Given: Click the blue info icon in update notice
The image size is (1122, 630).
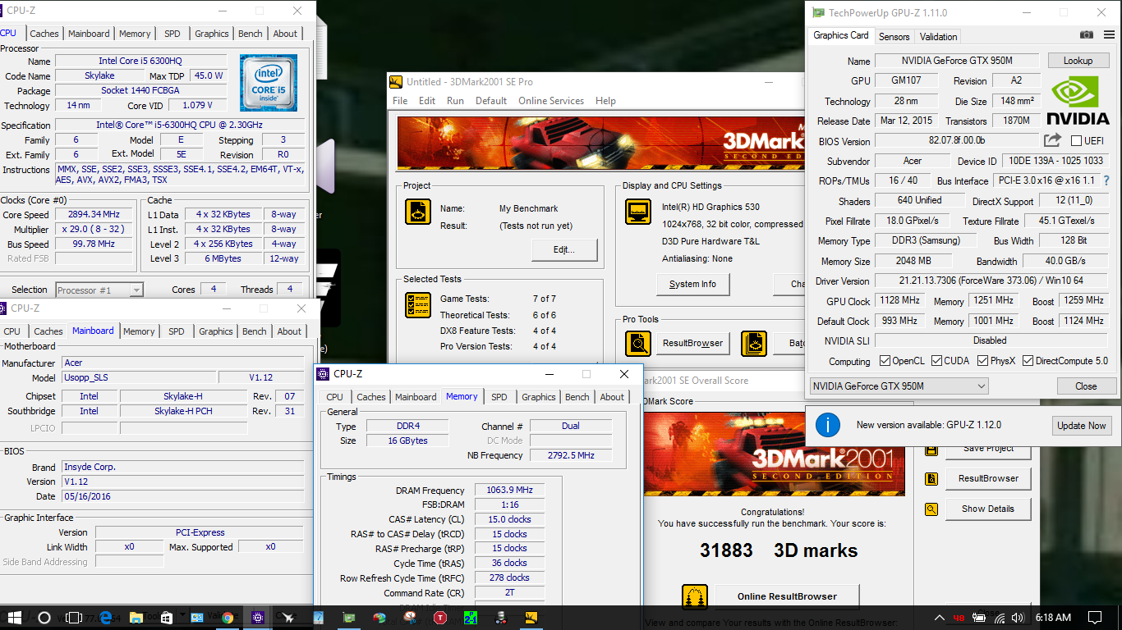Looking at the screenshot, I should pyautogui.click(x=827, y=425).
